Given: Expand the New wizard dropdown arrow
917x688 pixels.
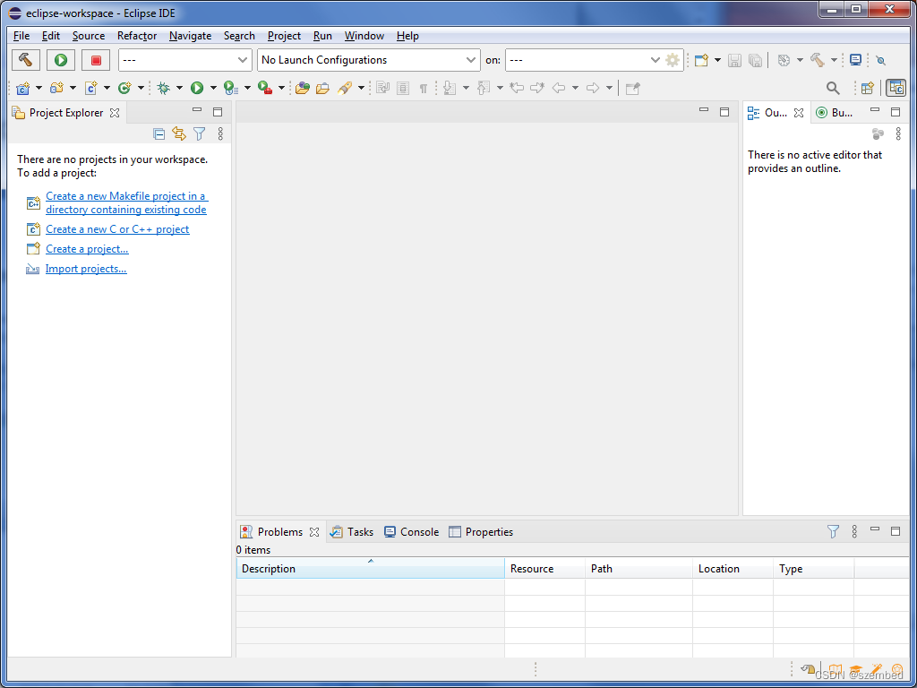Looking at the screenshot, I should click(x=717, y=60).
